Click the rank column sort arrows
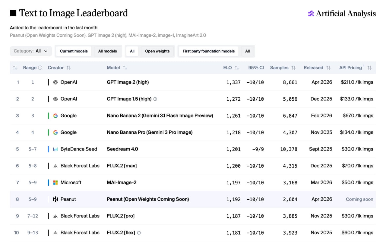Image resolution: width=386 pixels, height=244 pixels. (15, 68)
